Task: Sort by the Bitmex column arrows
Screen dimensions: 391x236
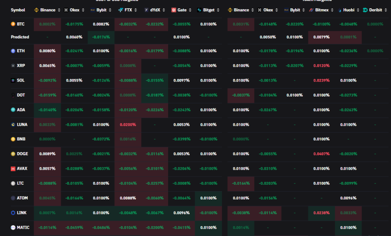Action: pos(332,10)
